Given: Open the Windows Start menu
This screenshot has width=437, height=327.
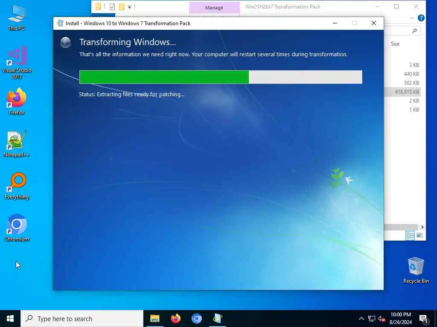Looking at the screenshot, I should point(10,318).
